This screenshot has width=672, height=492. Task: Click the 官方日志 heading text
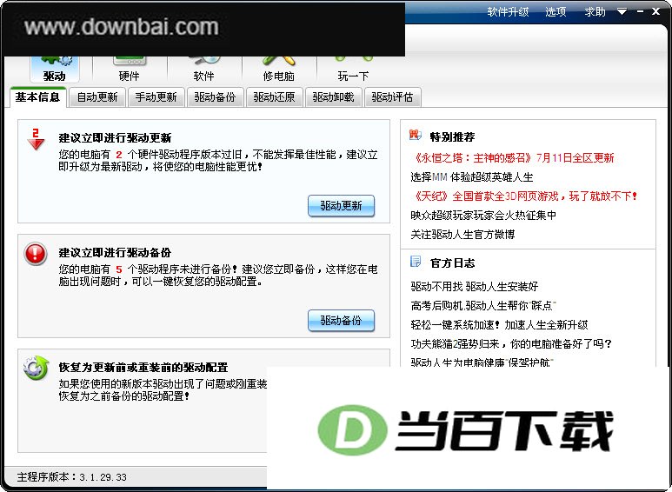(452, 263)
